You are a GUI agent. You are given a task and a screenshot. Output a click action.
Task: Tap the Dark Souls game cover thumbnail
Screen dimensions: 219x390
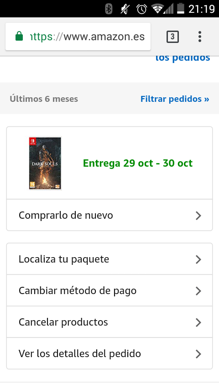pyautogui.click(x=45, y=163)
